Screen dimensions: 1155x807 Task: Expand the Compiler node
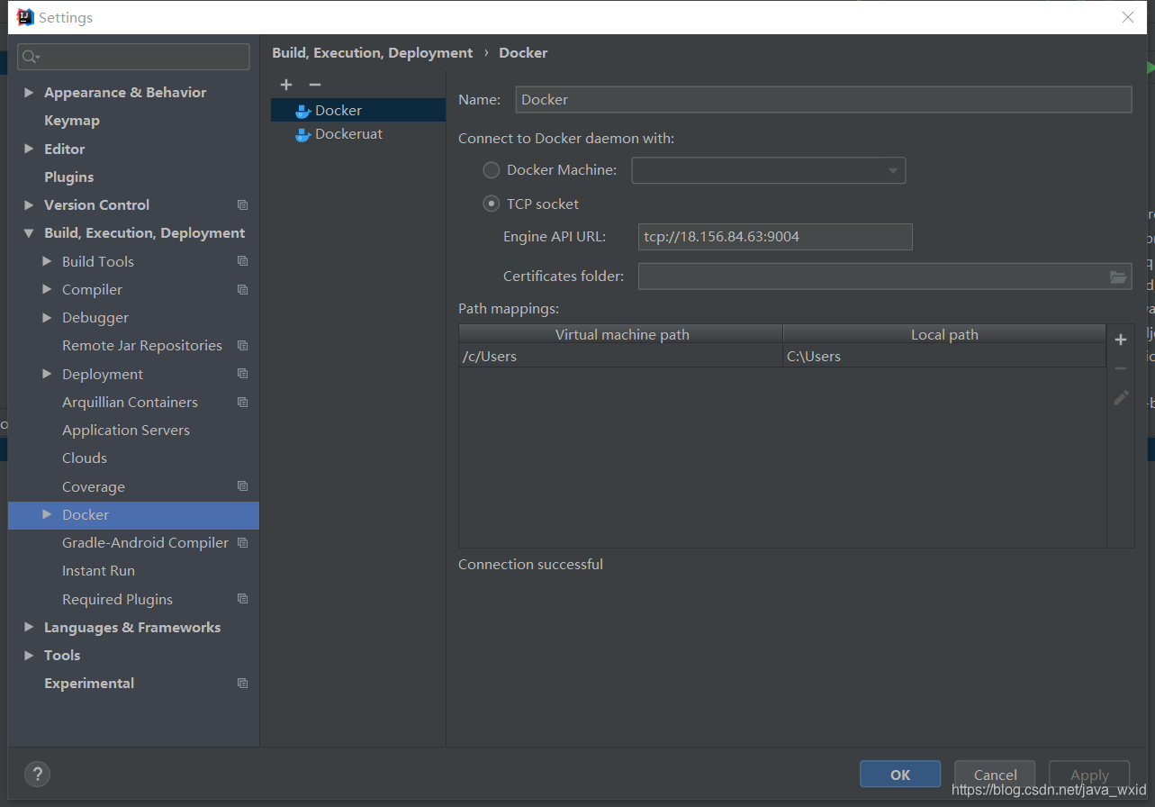click(47, 289)
